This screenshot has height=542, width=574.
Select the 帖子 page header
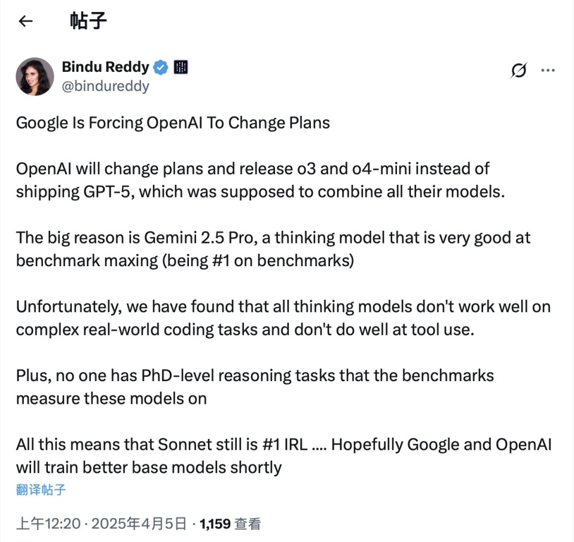[x=88, y=21]
